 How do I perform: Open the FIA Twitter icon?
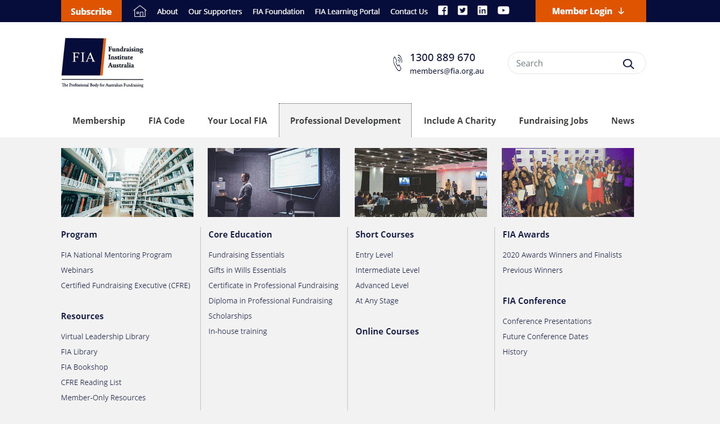[x=462, y=11]
